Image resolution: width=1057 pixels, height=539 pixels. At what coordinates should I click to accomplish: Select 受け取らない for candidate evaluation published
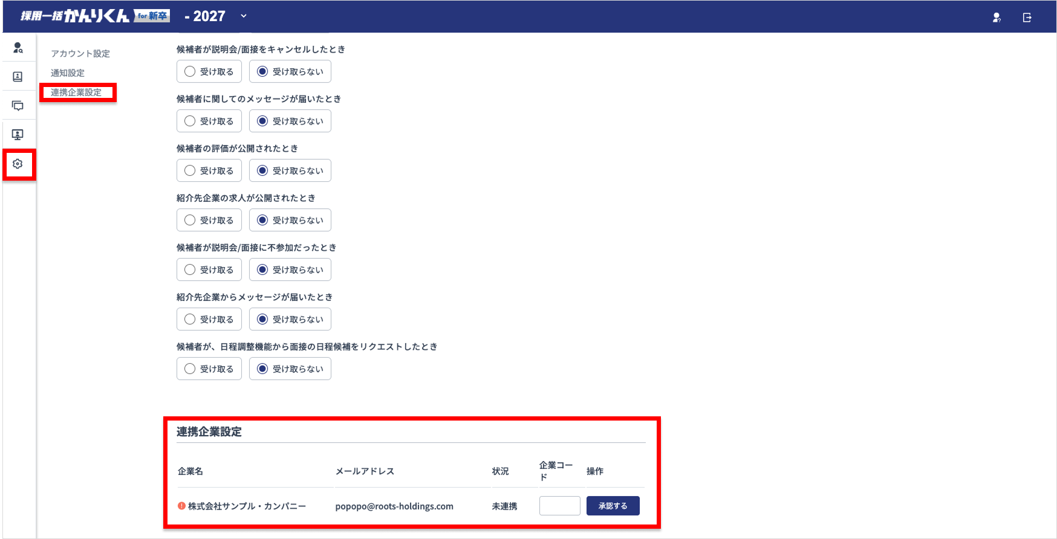tap(290, 170)
